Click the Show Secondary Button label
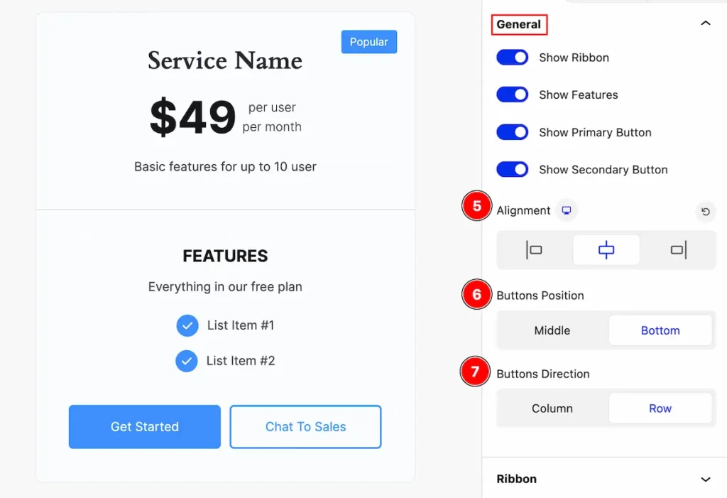727x498 pixels. tap(603, 169)
